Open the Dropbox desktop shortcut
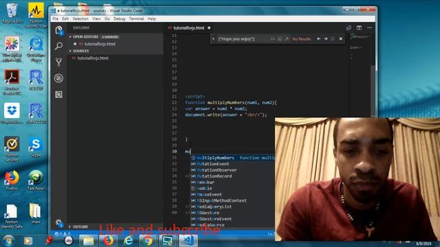This screenshot has height=247, width=440. coord(12,113)
